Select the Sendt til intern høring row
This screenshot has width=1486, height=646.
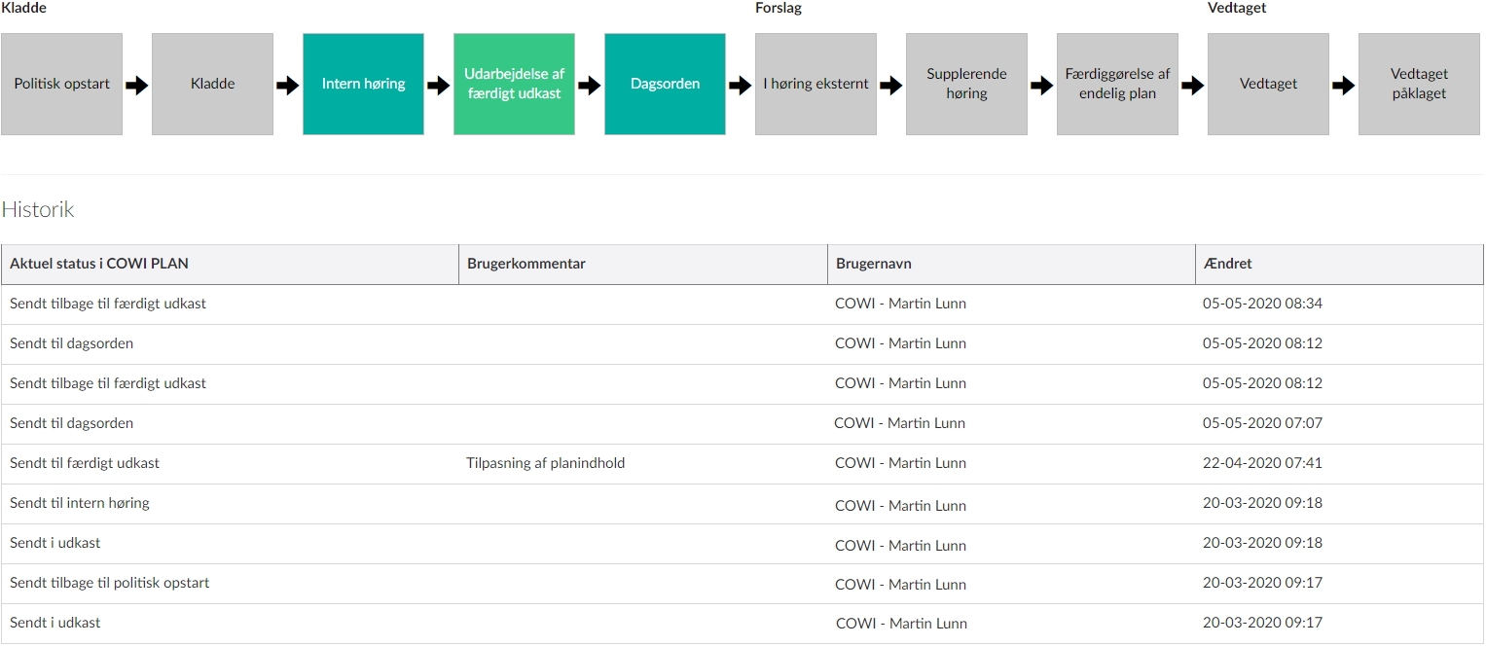click(x=80, y=504)
